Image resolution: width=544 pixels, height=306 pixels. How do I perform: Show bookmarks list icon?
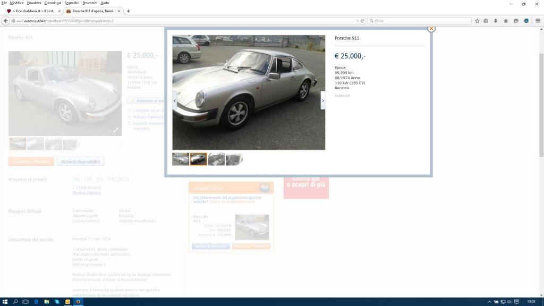tap(486, 21)
